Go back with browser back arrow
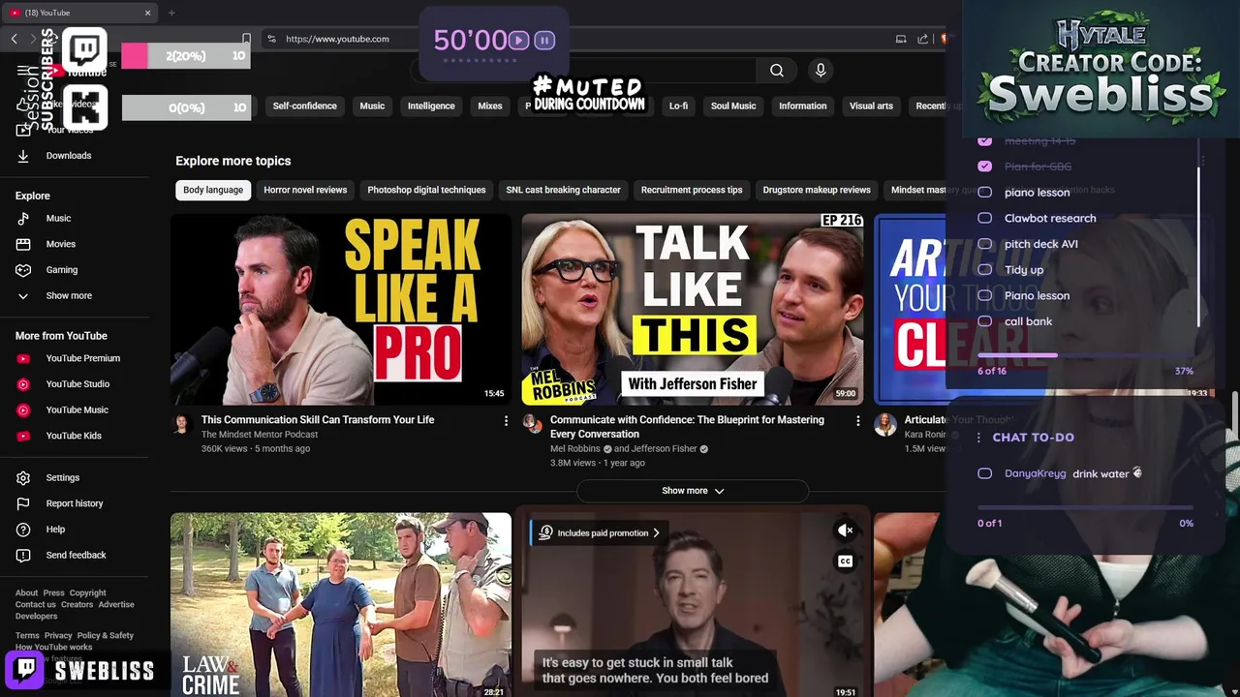 tap(14, 39)
